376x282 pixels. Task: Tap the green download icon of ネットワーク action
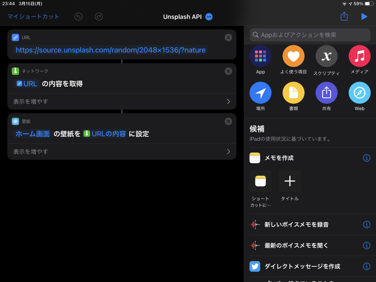(x=15, y=71)
